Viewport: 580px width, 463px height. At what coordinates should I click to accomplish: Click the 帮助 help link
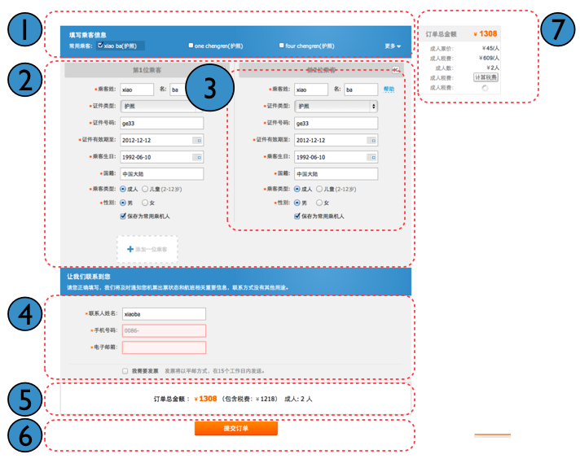click(389, 89)
